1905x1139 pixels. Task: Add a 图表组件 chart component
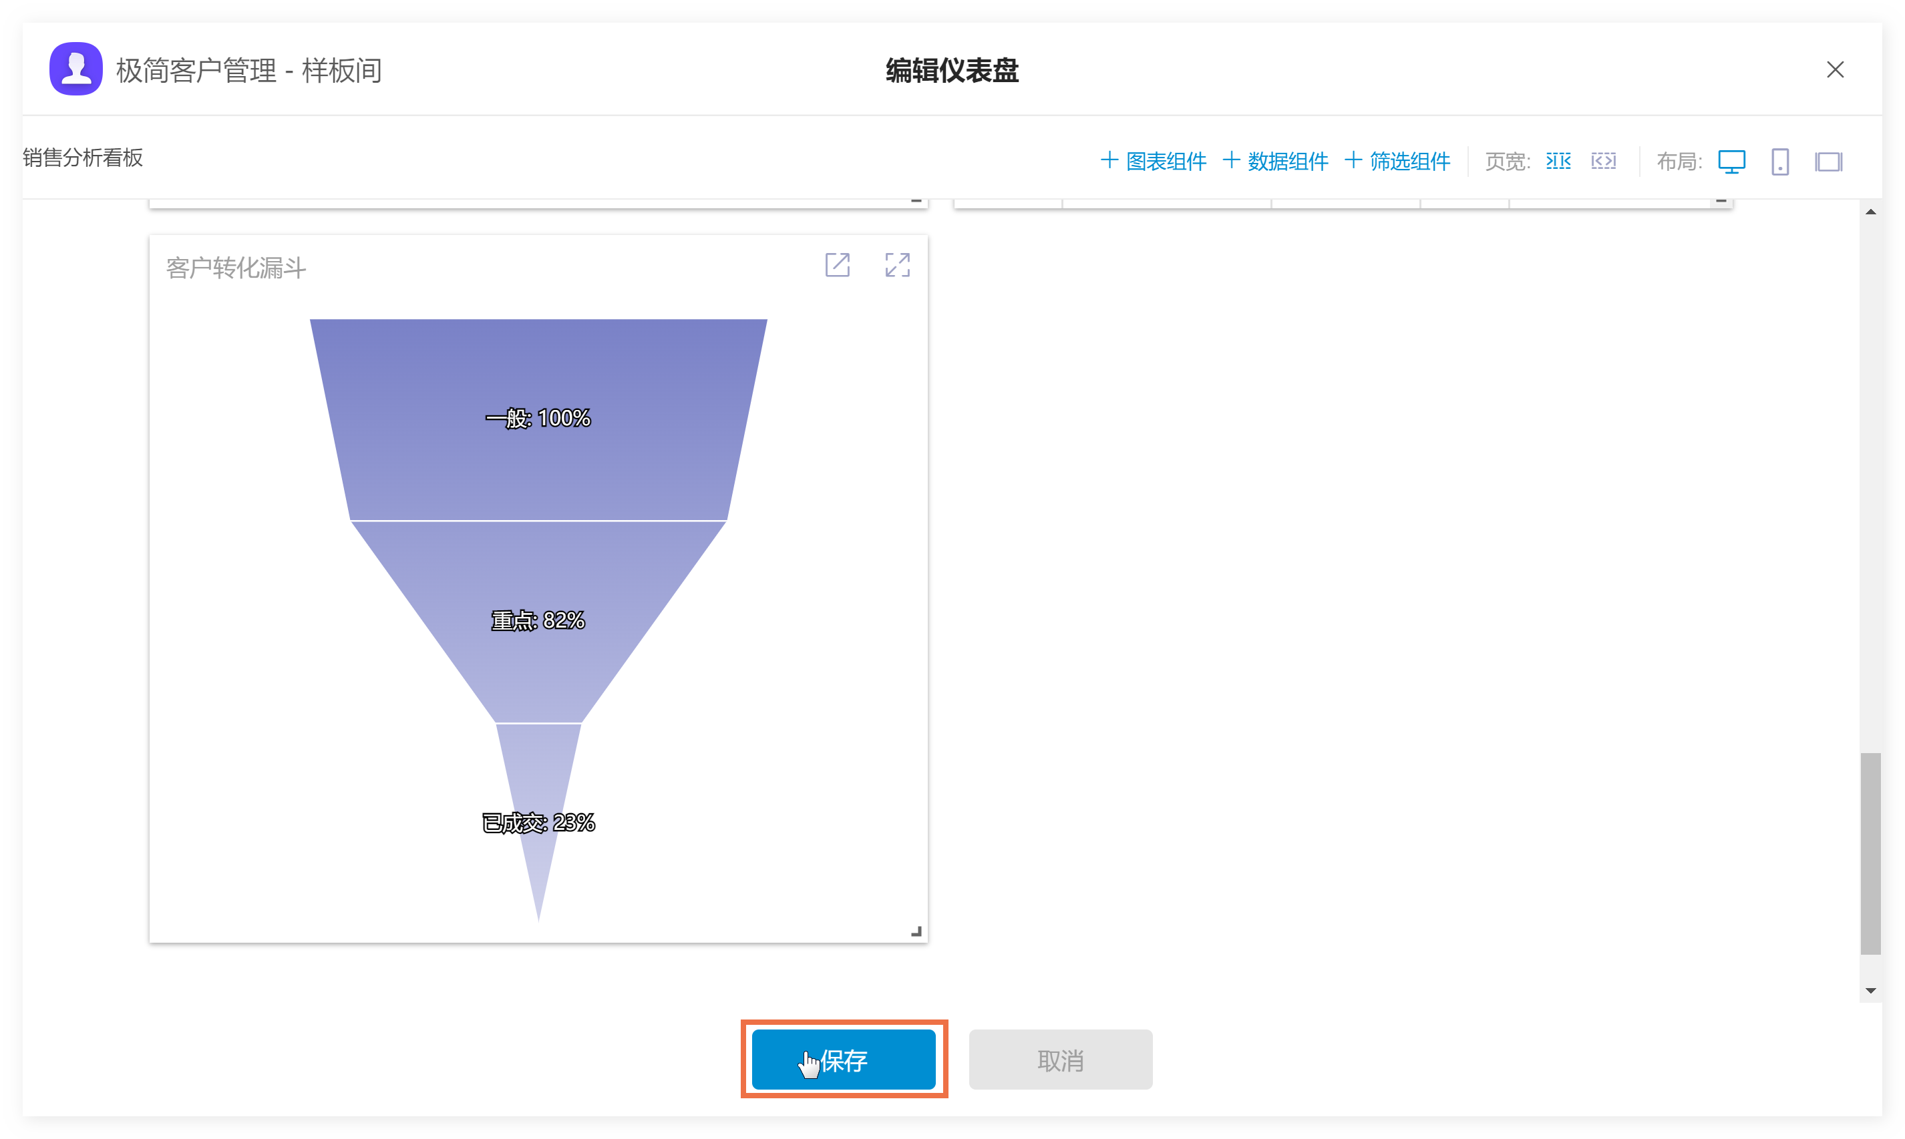[1154, 161]
